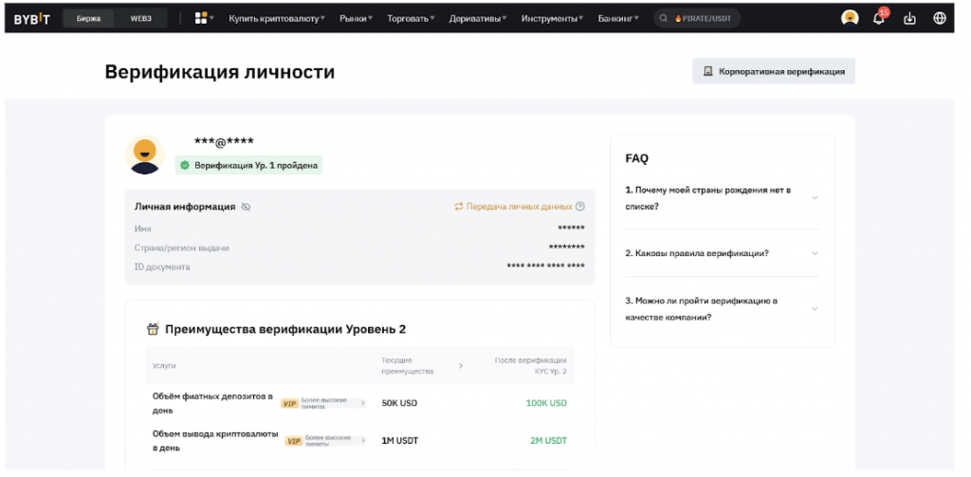The image size is (971, 477).
Task: Click the Bybit logo
Action: point(31,18)
